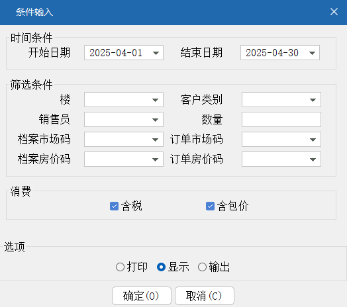The height and width of the screenshot is (307, 347).
Task: Select the 显示 radio option
Action: (161, 267)
